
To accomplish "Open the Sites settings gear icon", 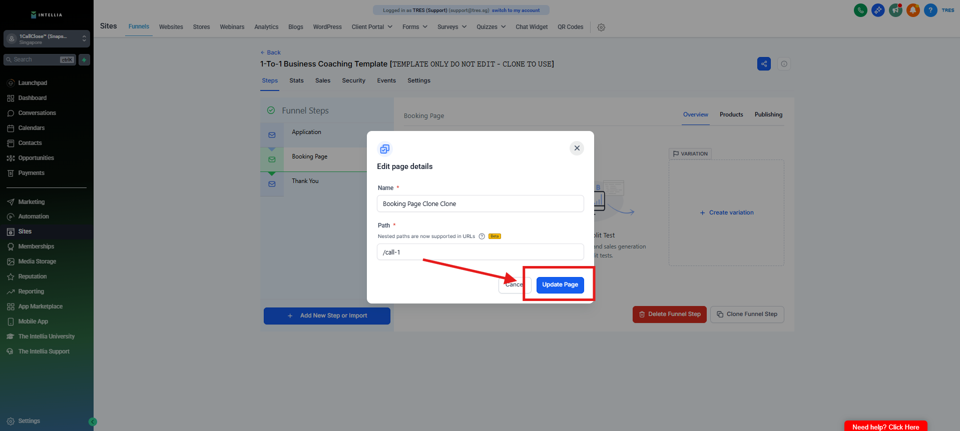I will 601,27.
